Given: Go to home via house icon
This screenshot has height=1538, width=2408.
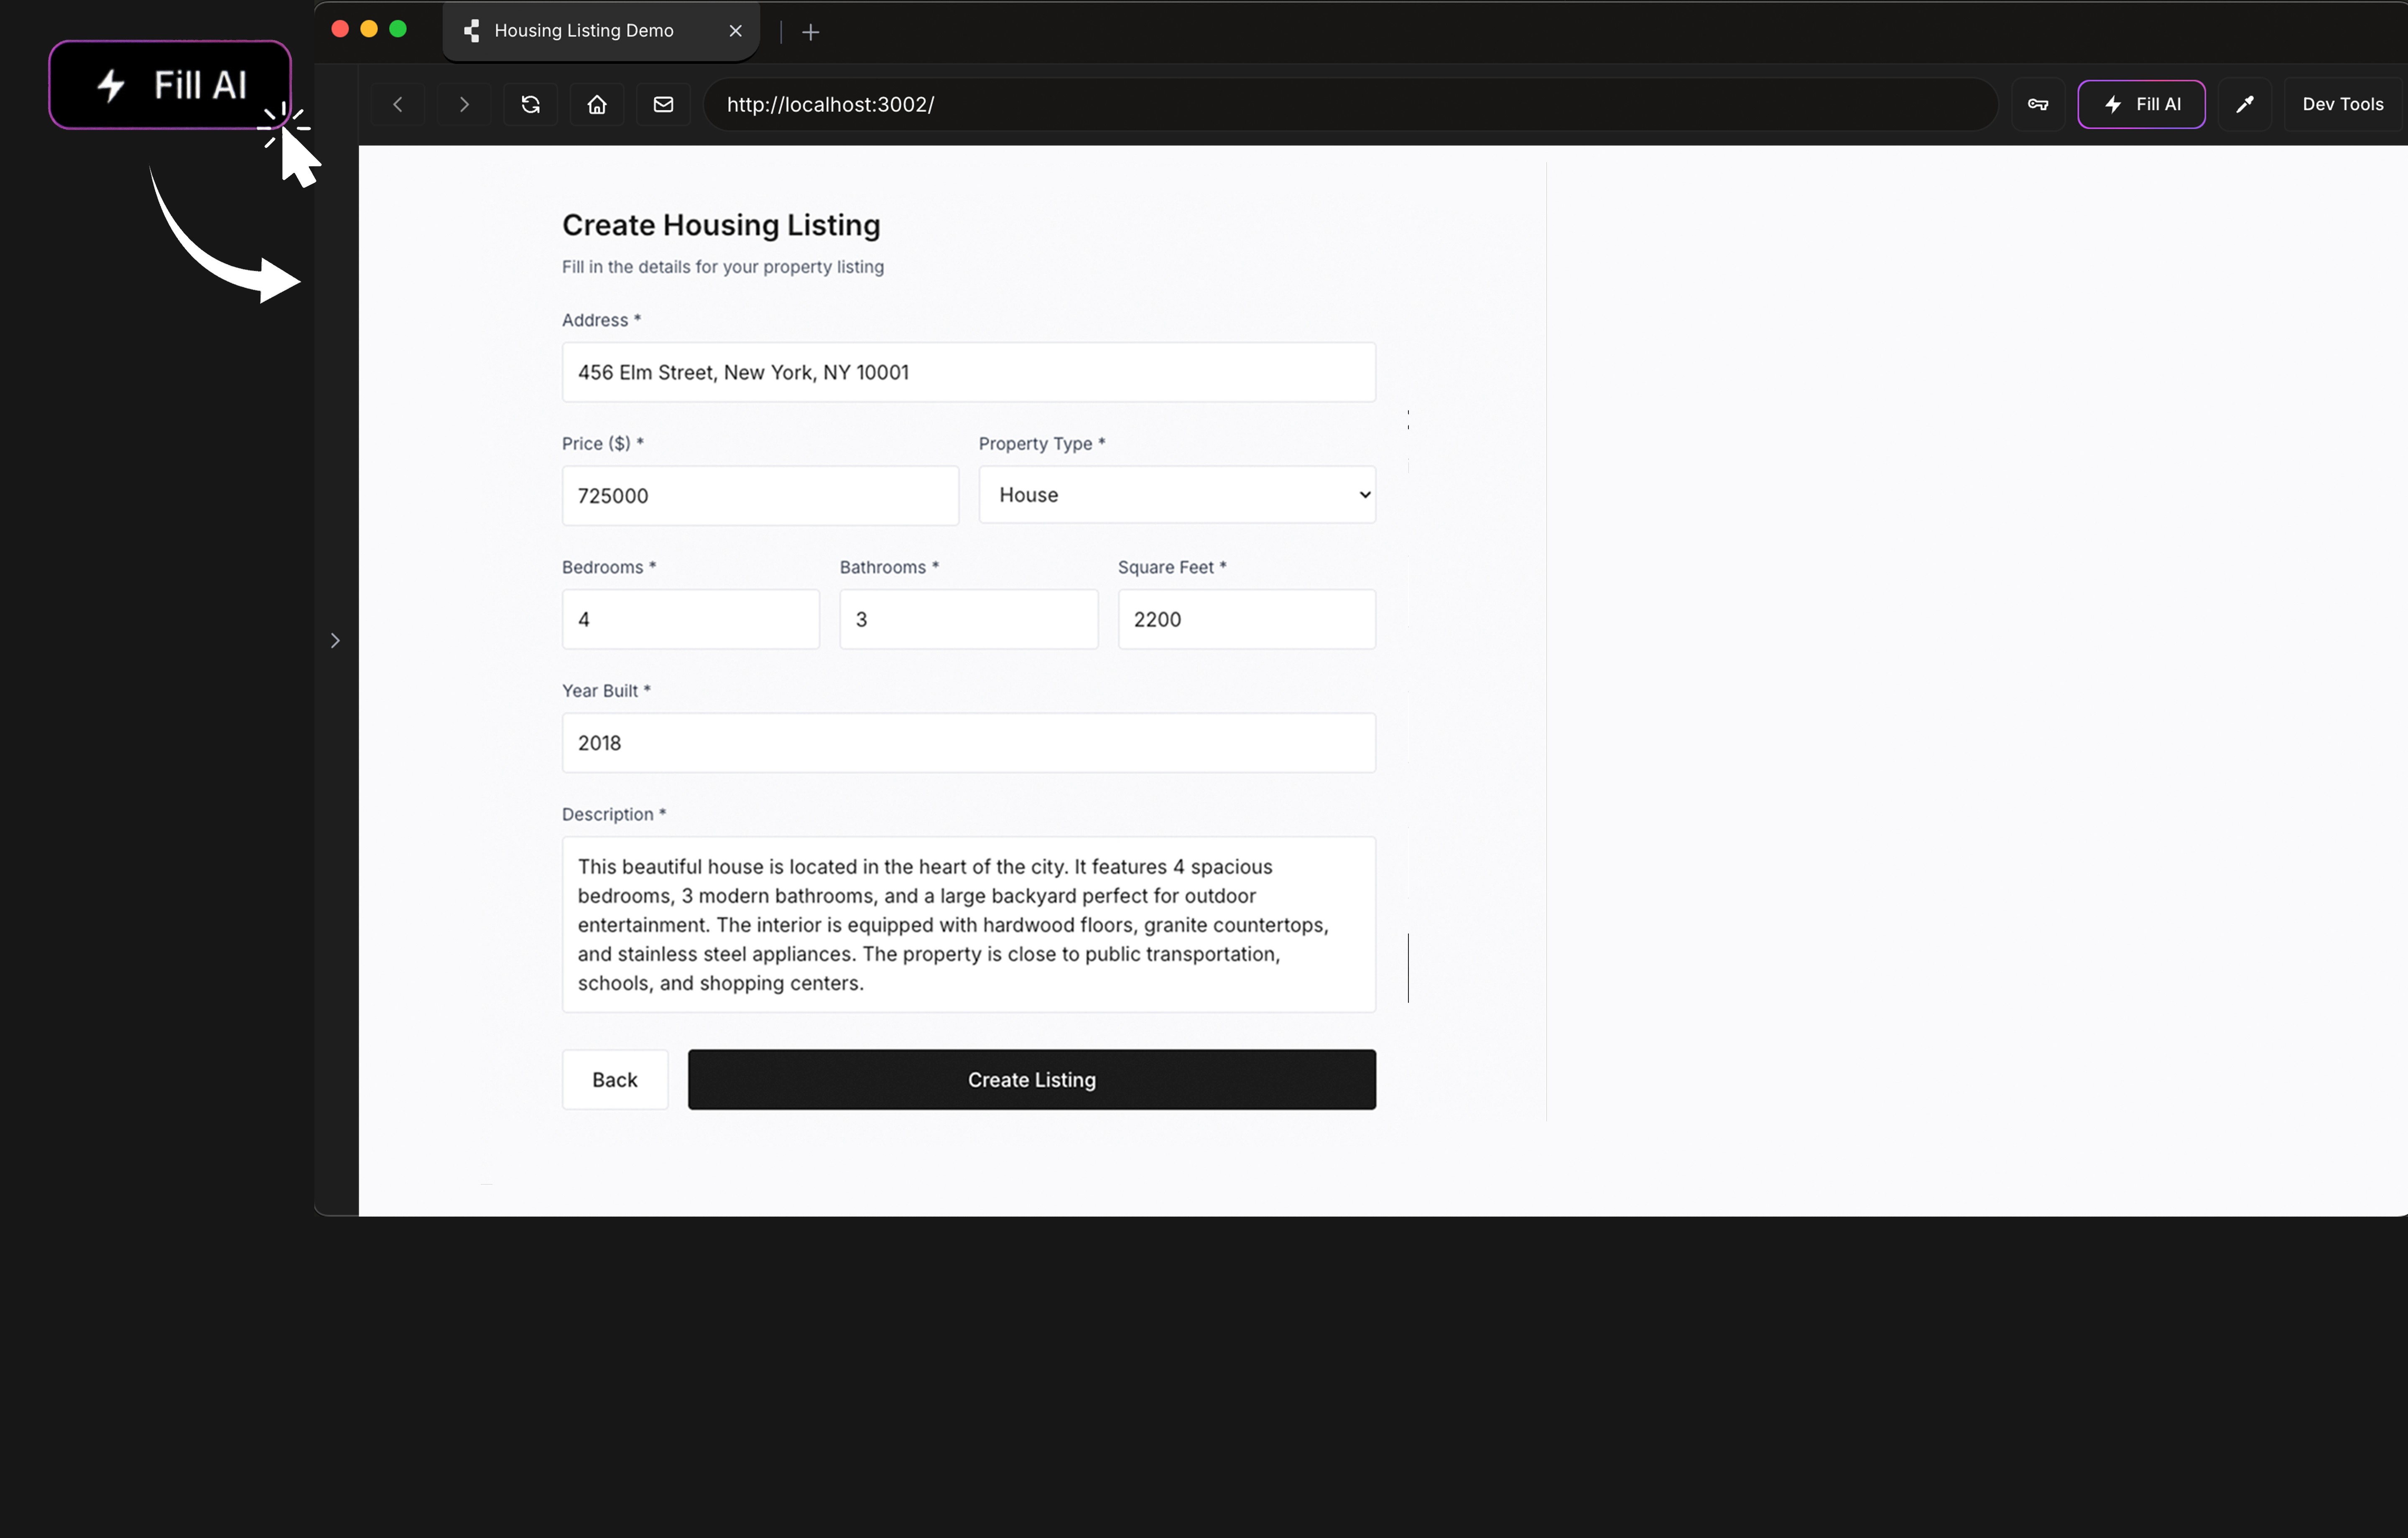Looking at the screenshot, I should tap(597, 104).
